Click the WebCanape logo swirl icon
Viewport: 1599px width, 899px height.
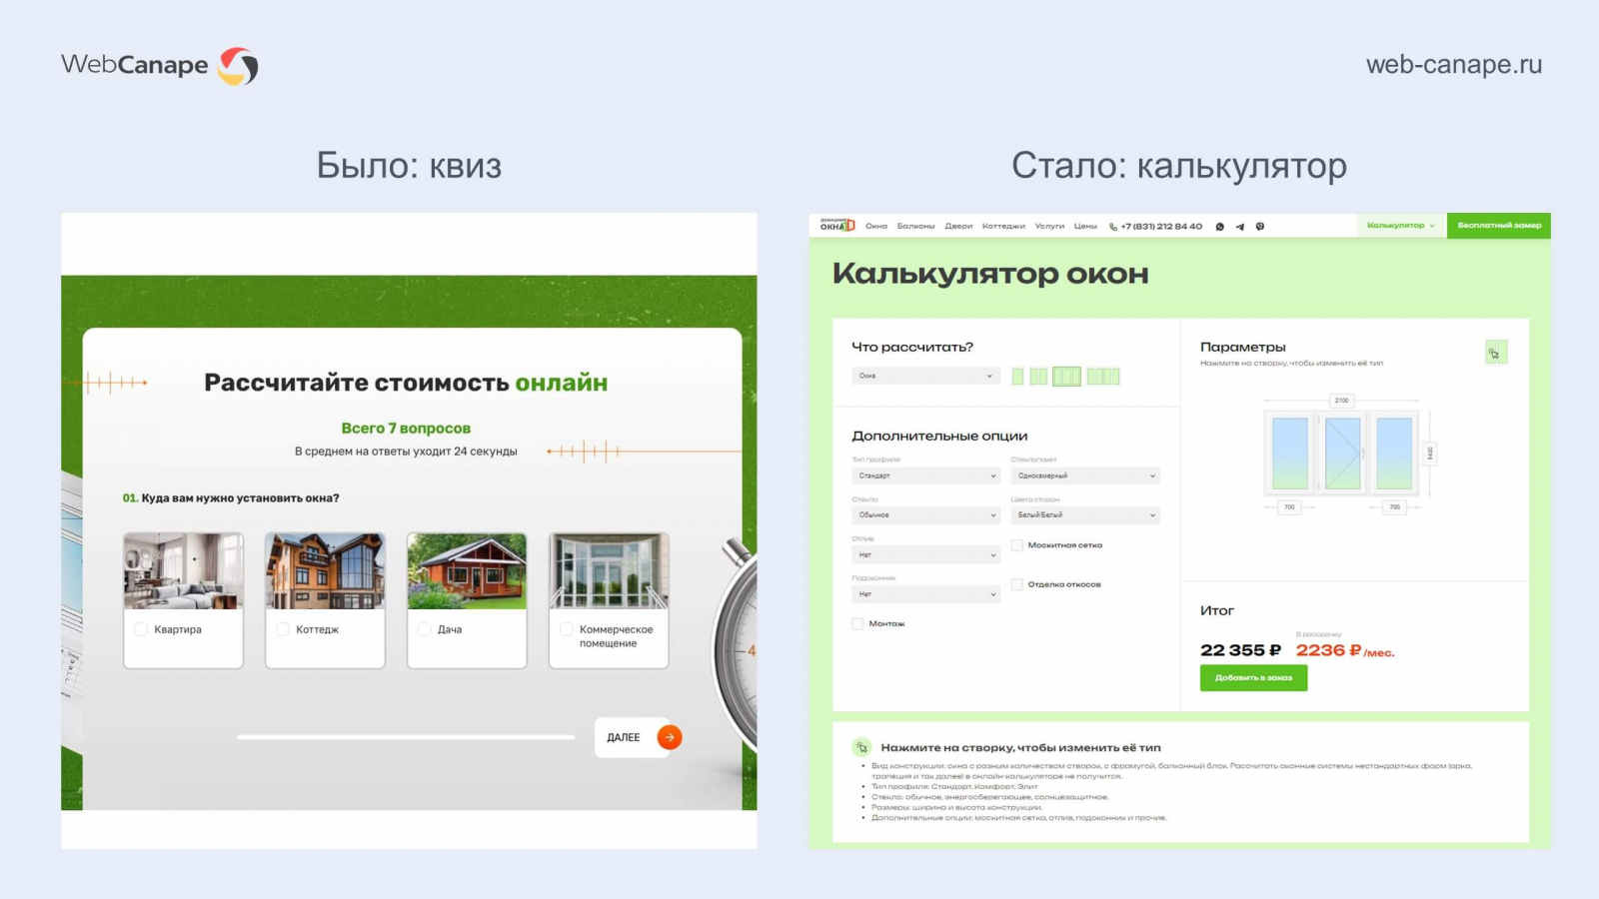tap(238, 66)
